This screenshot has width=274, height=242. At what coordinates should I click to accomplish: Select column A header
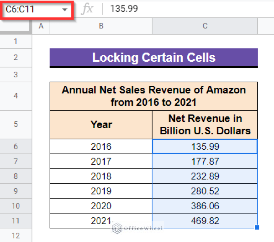click(41, 26)
